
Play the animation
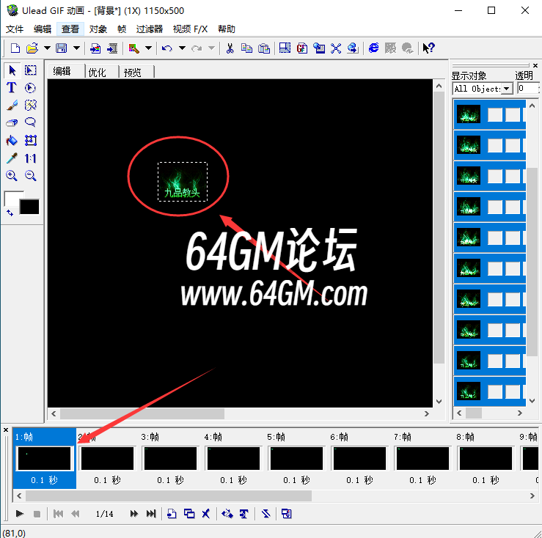[20, 514]
